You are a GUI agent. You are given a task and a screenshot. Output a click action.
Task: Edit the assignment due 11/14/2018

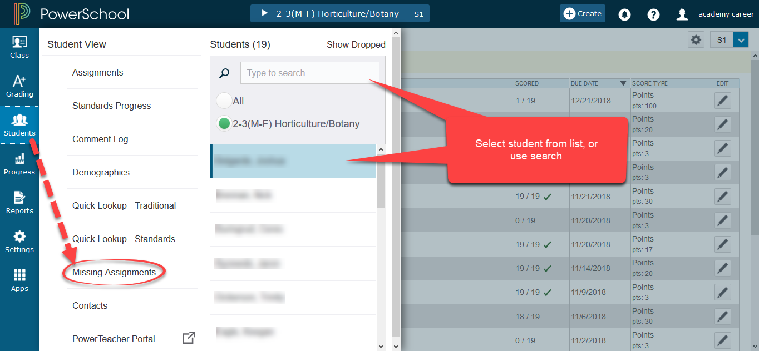click(722, 268)
